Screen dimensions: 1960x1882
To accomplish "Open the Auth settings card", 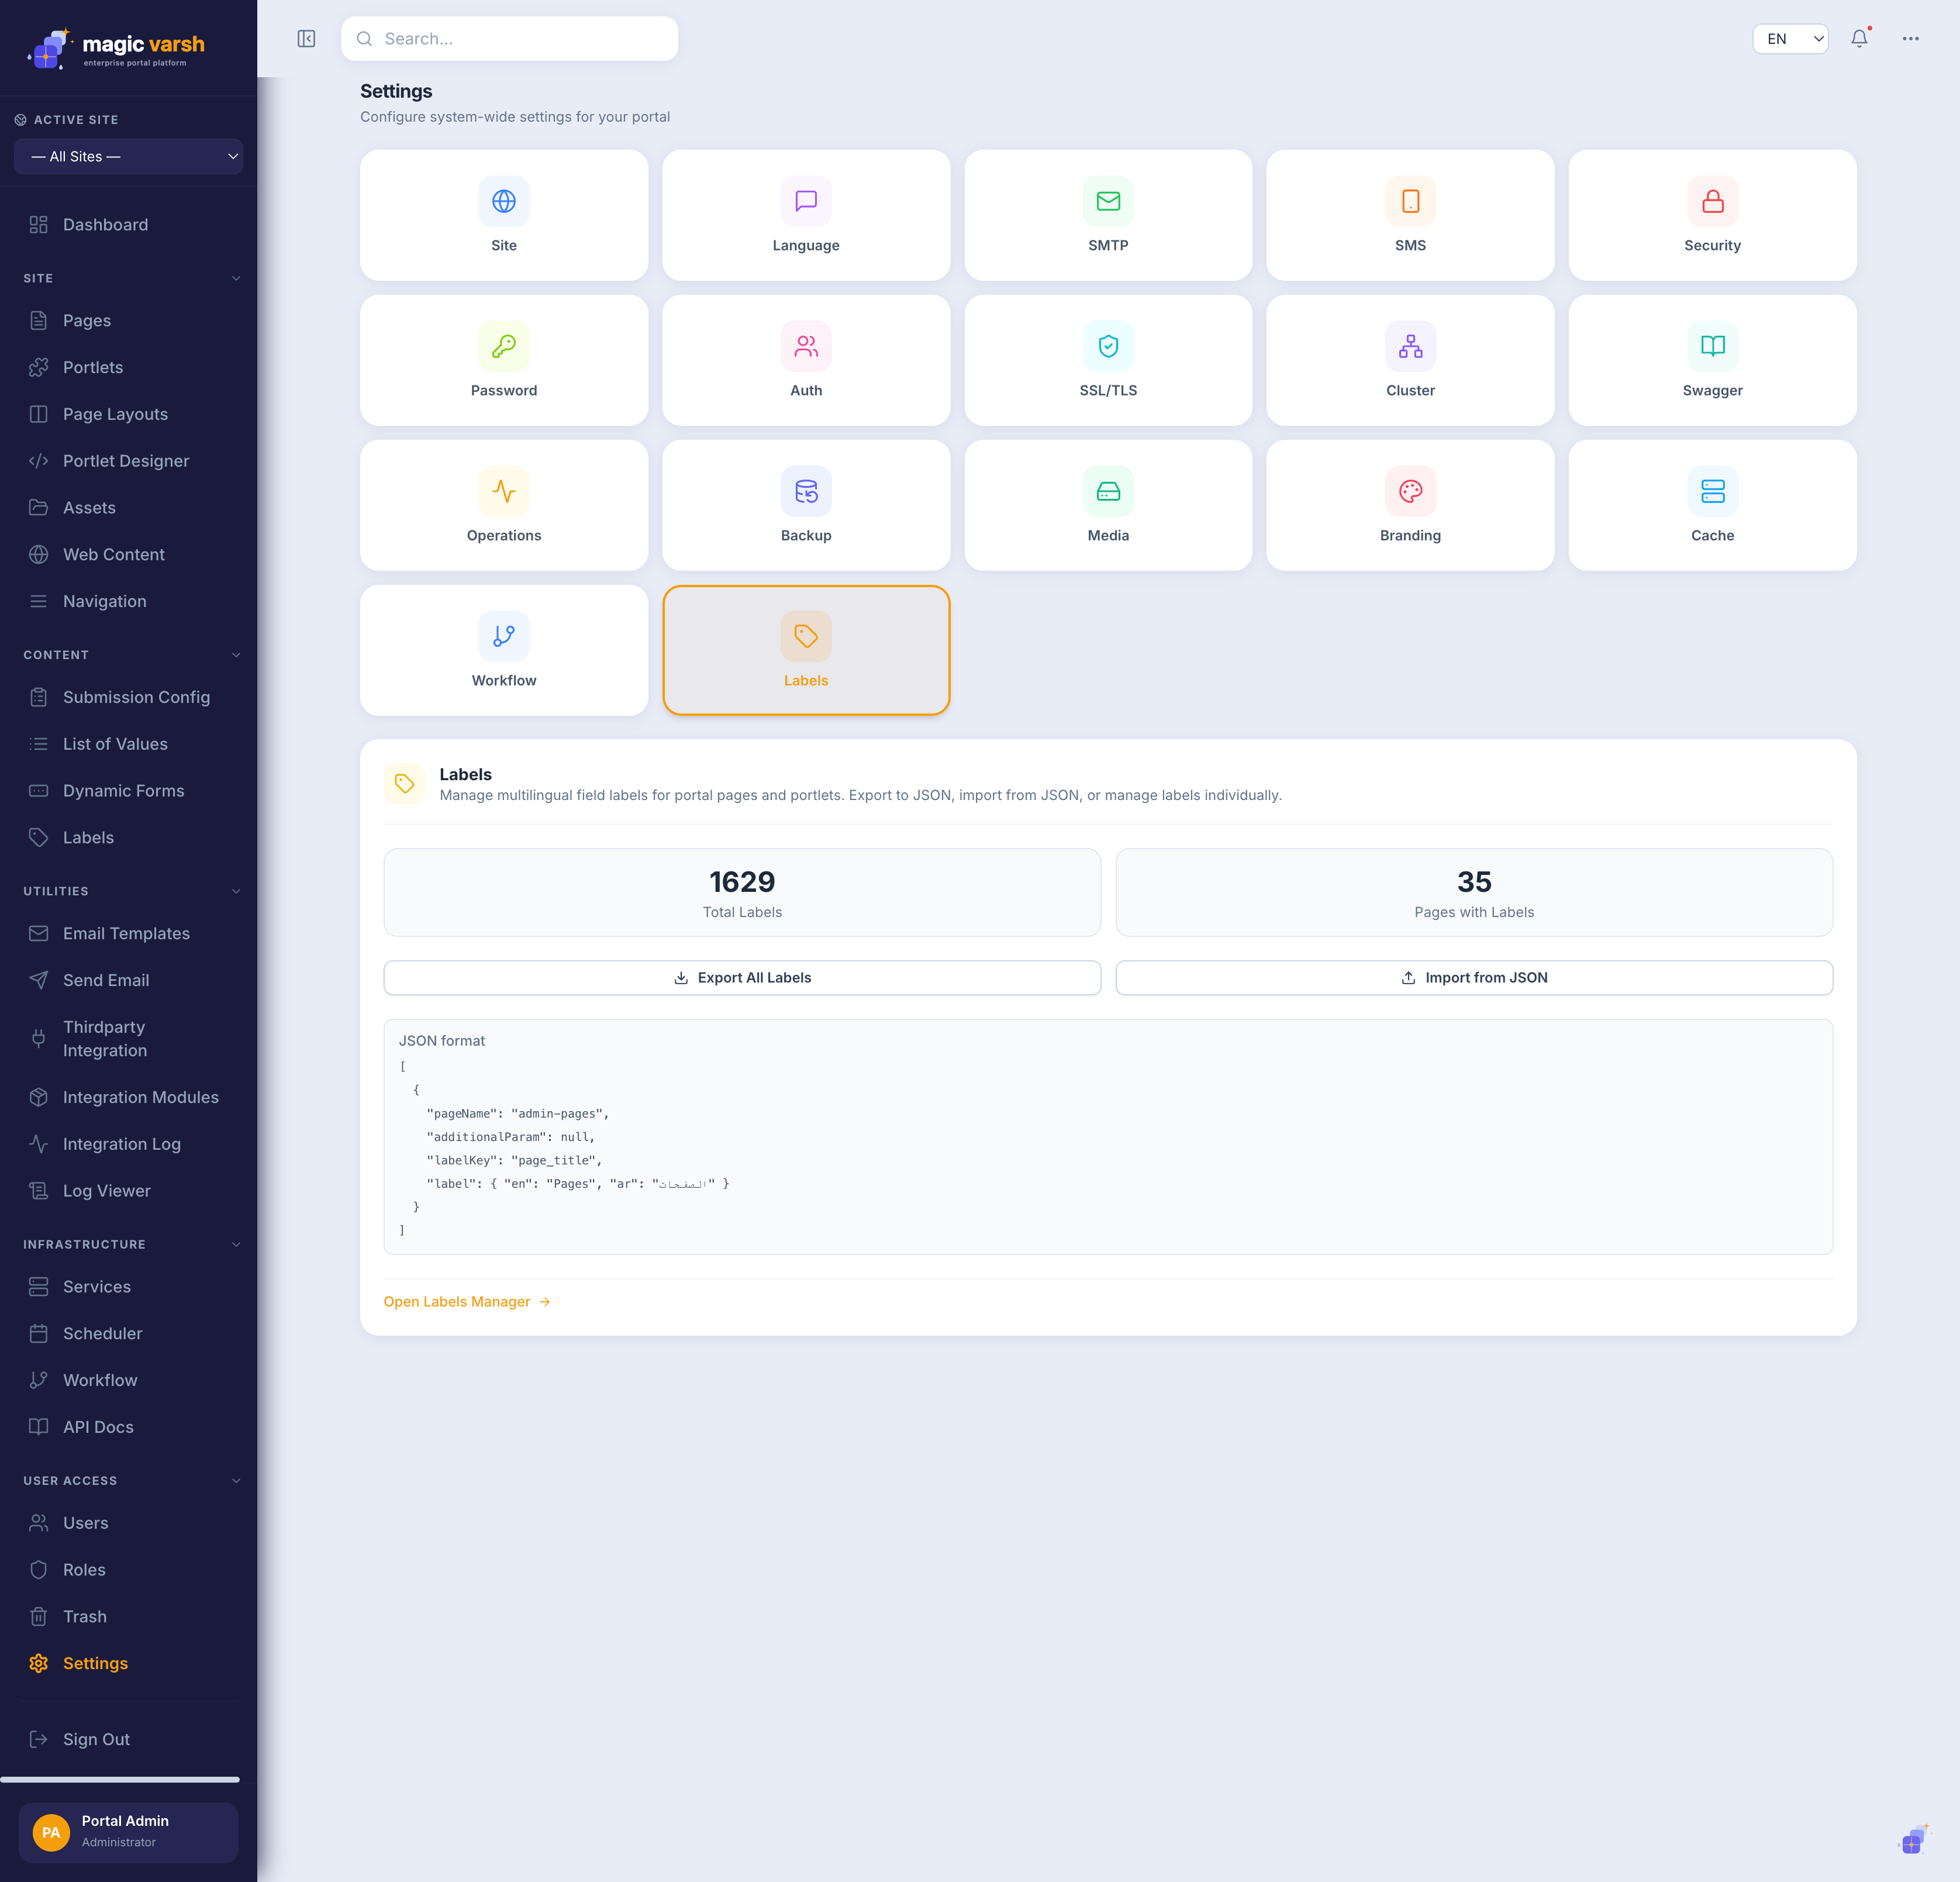I will pyautogui.click(x=806, y=360).
